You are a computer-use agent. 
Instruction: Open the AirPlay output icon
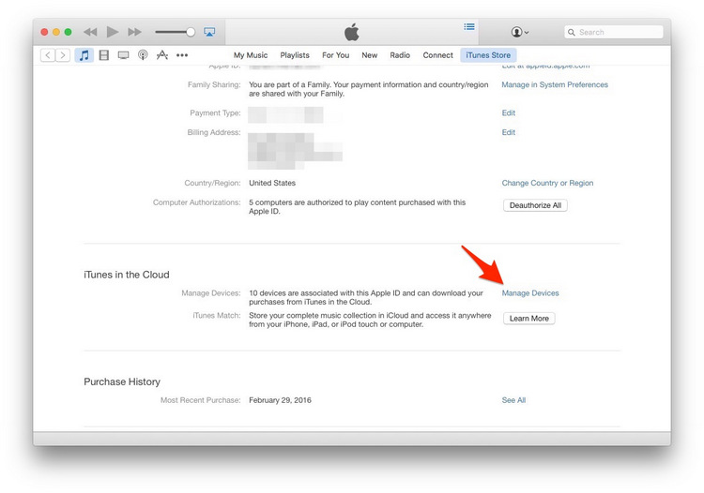pos(209,32)
